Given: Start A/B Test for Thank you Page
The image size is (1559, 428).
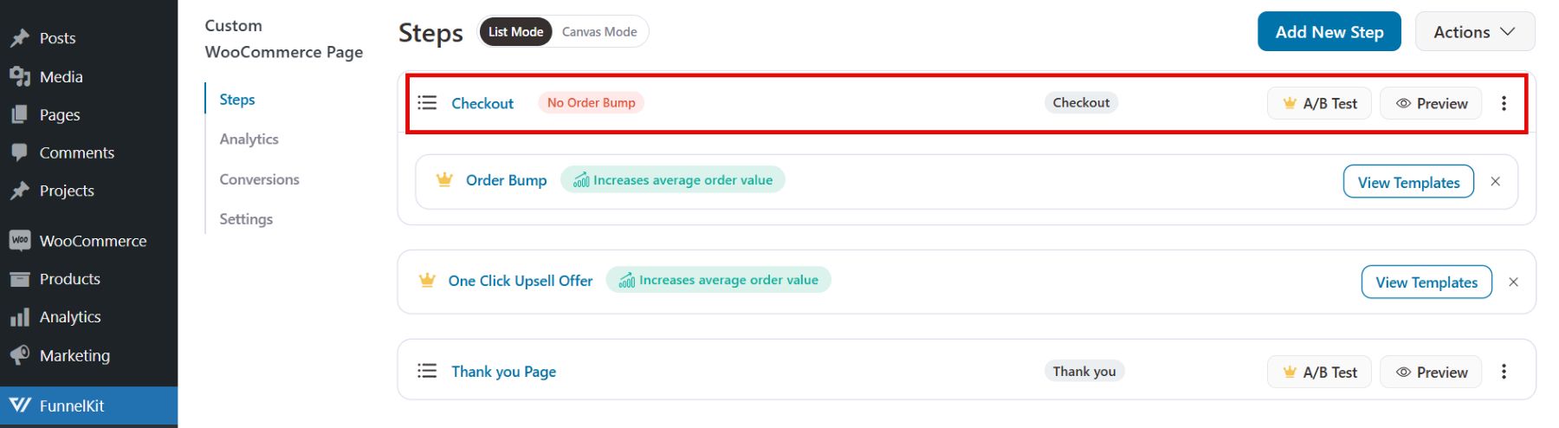Looking at the screenshot, I should click(x=1319, y=372).
